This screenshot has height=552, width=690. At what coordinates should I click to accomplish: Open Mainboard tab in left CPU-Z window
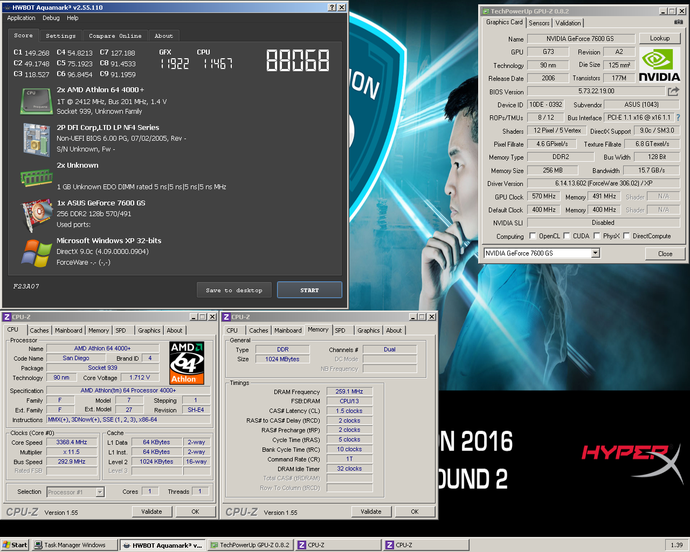coord(69,330)
